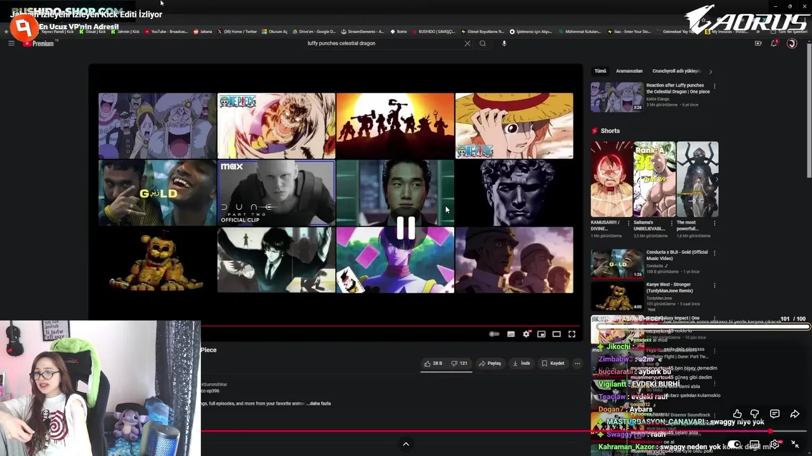Image resolution: width=812 pixels, height=456 pixels.
Task: Resume playback with the center play/pause icon
Action: (406, 228)
